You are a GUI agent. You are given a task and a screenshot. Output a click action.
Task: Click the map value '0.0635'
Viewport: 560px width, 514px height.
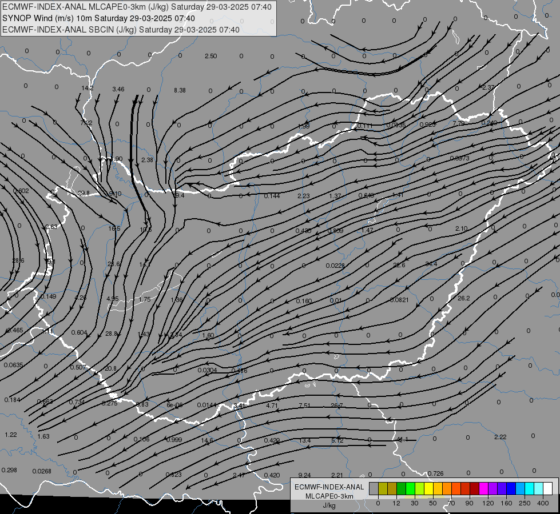[13, 365]
